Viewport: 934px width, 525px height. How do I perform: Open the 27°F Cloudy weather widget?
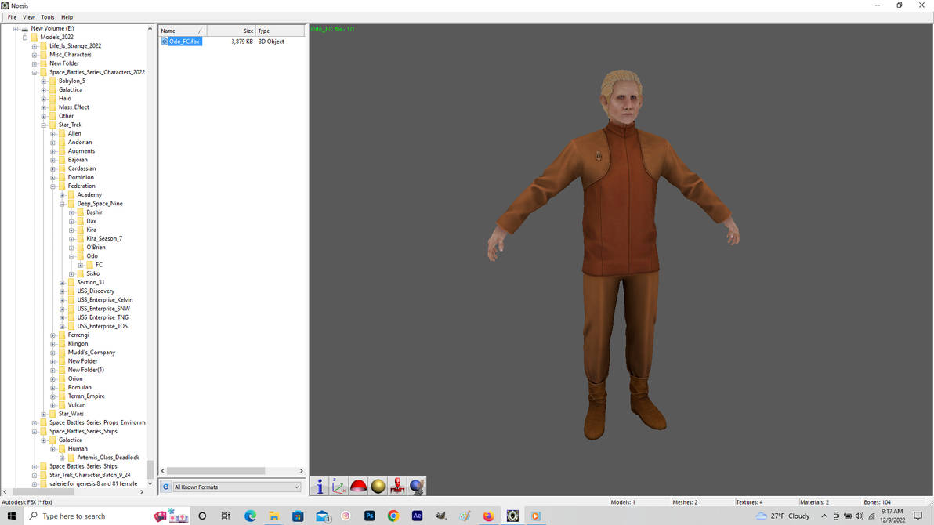coord(783,516)
